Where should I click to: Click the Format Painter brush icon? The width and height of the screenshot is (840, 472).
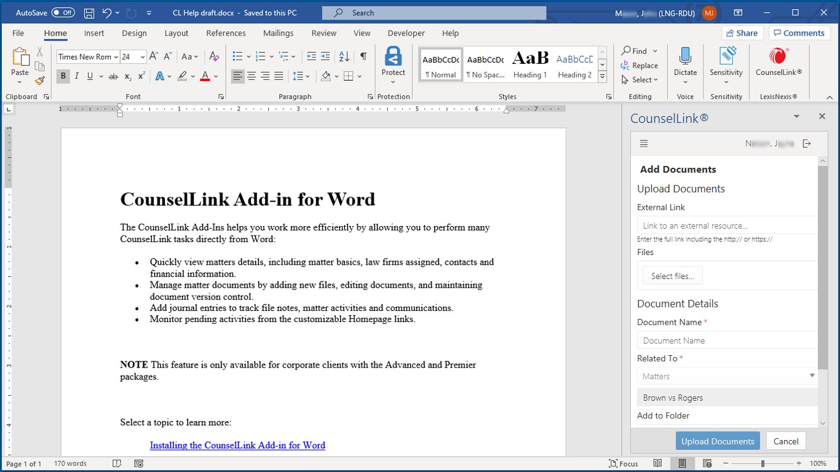coord(40,81)
